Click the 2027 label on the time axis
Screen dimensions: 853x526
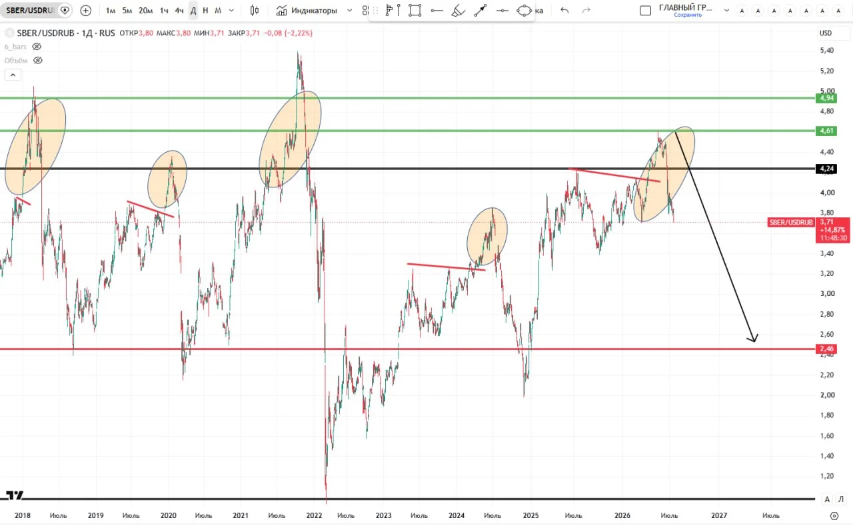[x=719, y=515]
